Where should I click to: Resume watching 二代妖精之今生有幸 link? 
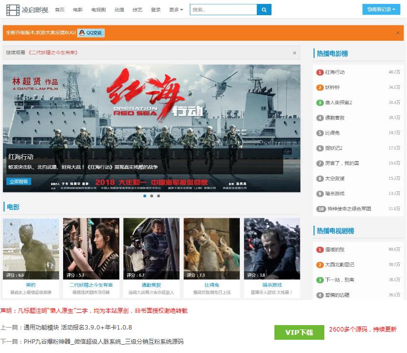53,53
